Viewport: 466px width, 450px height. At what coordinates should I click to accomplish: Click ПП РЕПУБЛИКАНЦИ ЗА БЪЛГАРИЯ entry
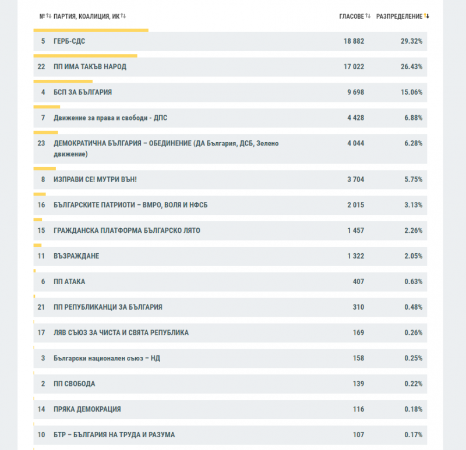(x=108, y=307)
